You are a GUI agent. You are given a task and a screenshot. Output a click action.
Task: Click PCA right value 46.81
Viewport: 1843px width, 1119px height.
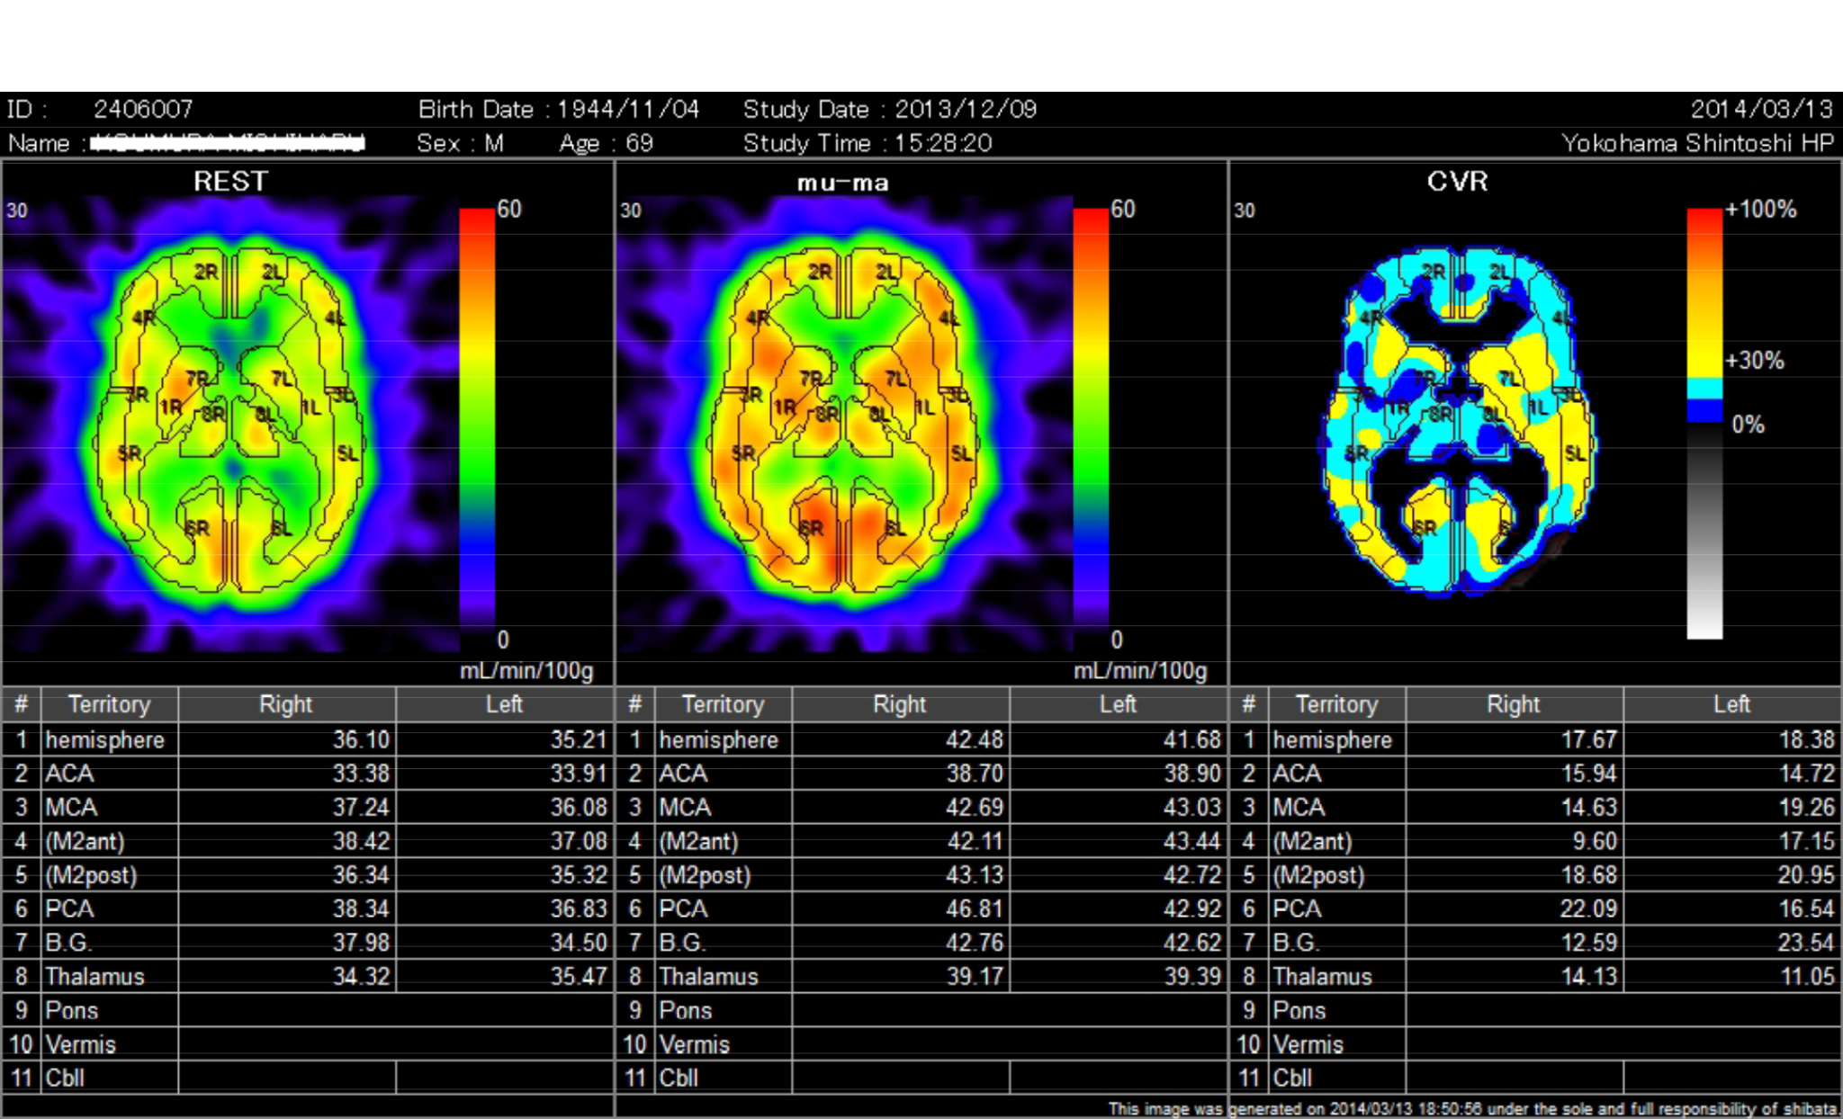[x=974, y=909]
